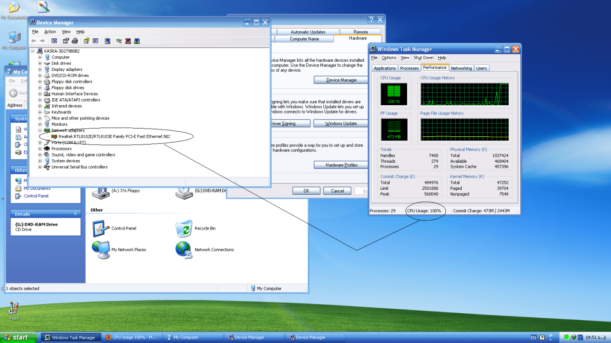Expand the Universal Serial Bus controllers node
611x343 pixels.
coord(40,167)
